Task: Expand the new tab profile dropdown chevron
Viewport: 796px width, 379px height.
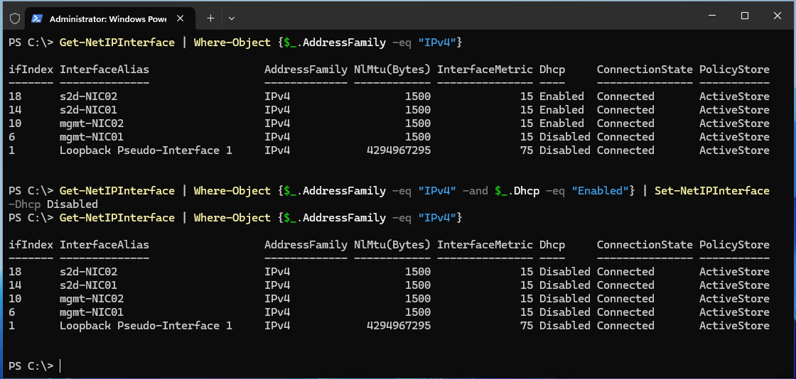Action: tap(232, 18)
